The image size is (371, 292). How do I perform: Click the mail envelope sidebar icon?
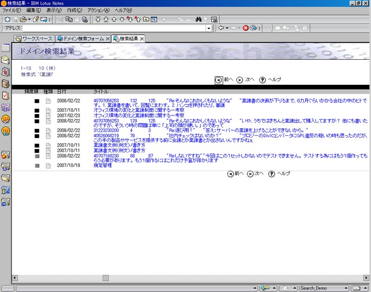click(6, 60)
